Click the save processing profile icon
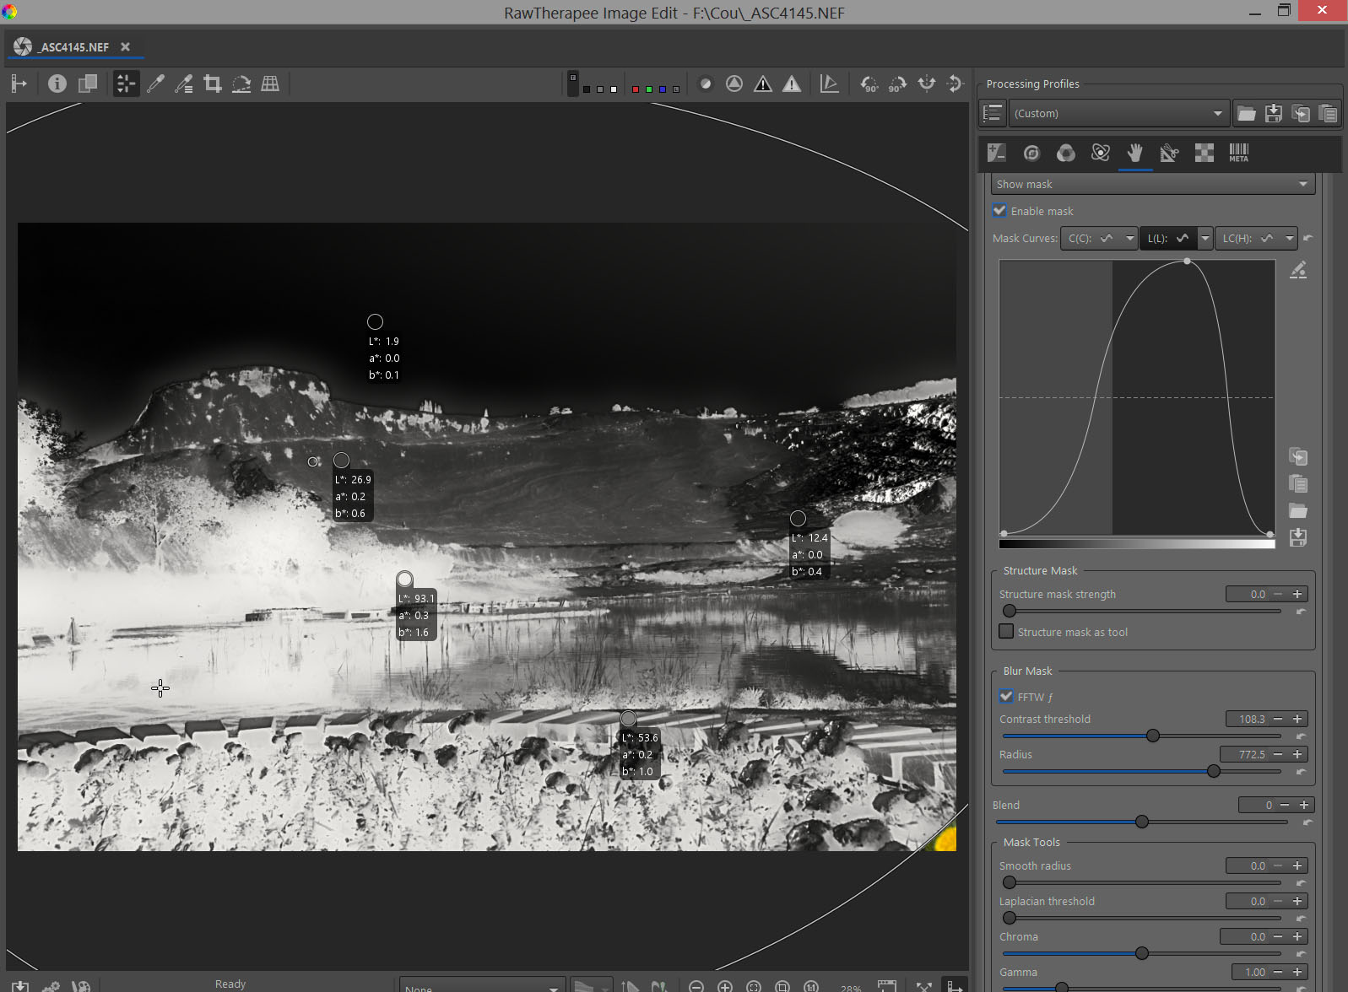This screenshot has height=992, width=1348. coord(1274,113)
